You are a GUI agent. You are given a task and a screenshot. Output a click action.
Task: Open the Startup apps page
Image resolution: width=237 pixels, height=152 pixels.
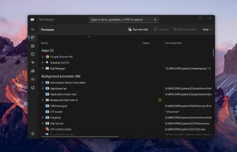coord(33,63)
